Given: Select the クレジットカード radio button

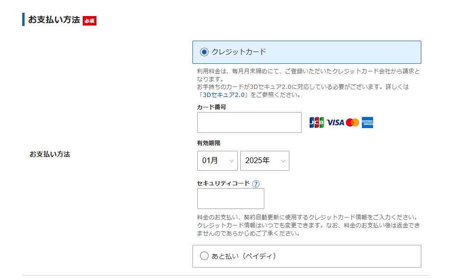Looking at the screenshot, I should (x=204, y=52).
